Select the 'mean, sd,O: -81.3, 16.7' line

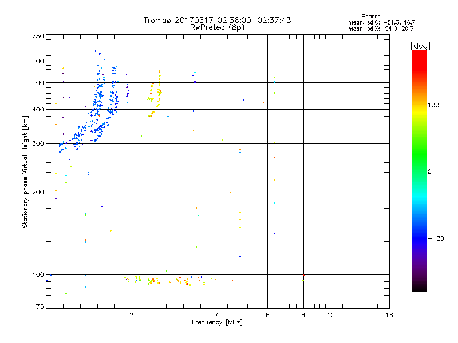[x=381, y=22]
